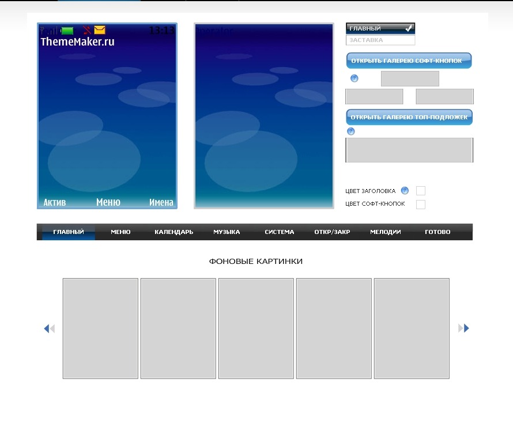
Task: Click ОТКРЫТЬ ГАЛЕРЕЮ ТОП-ПОДЛОЖЕК button
Action: (409, 117)
